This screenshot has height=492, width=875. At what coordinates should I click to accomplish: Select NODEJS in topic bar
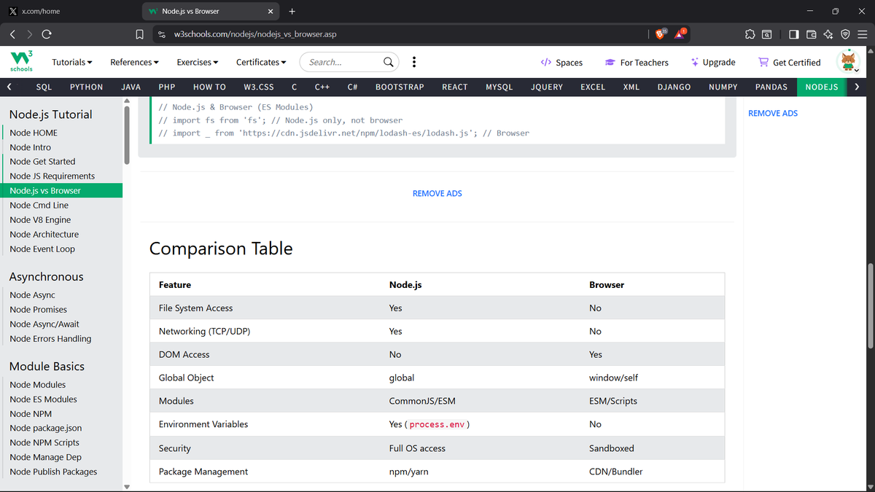[822, 87]
